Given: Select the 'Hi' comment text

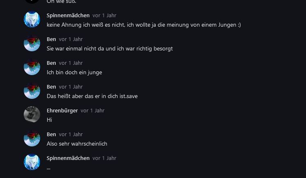Looking at the screenshot, I should click(x=50, y=120).
